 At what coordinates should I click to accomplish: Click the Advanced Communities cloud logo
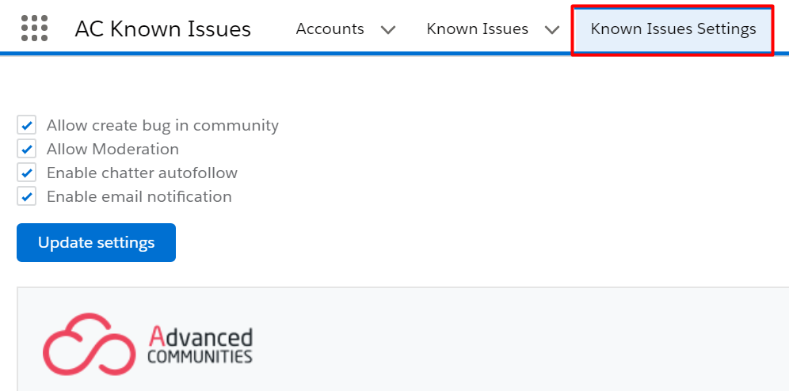click(x=89, y=344)
